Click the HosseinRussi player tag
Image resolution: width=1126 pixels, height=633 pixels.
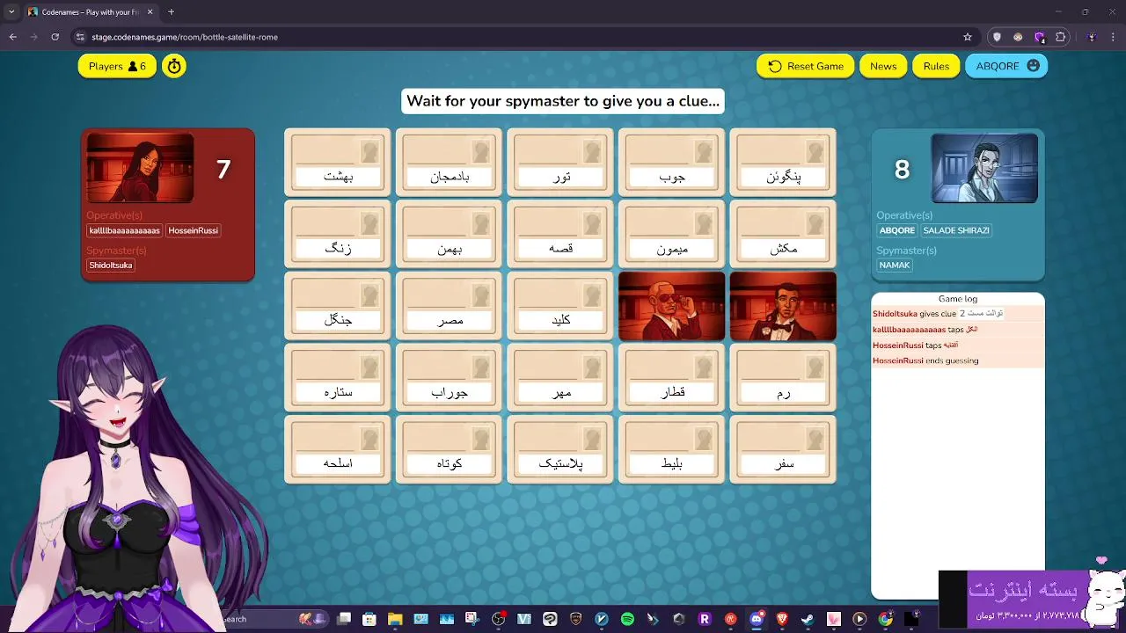pyautogui.click(x=194, y=230)
